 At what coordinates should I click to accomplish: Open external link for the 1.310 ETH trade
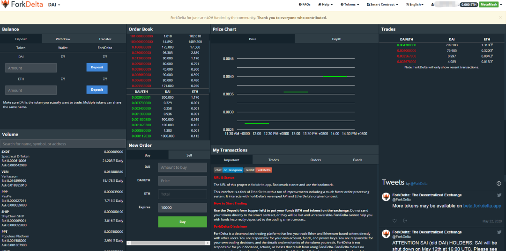tap(491, 45)
